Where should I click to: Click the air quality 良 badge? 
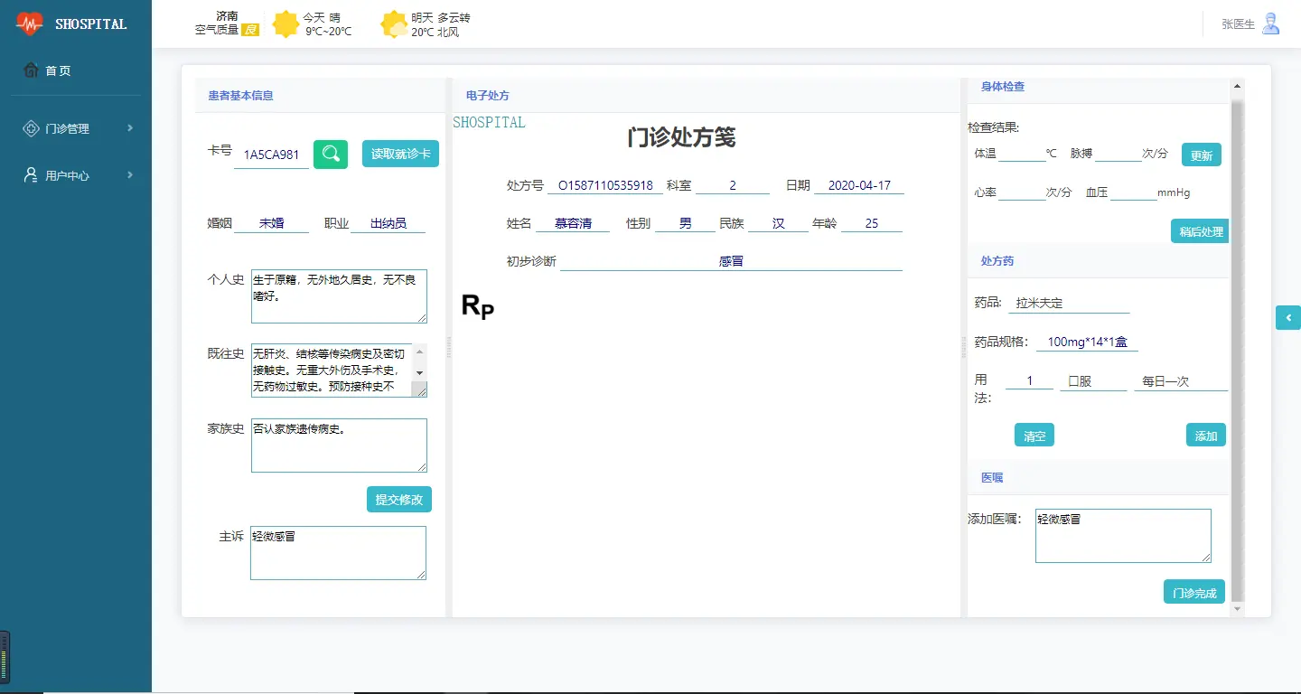(x=250, y=30)
